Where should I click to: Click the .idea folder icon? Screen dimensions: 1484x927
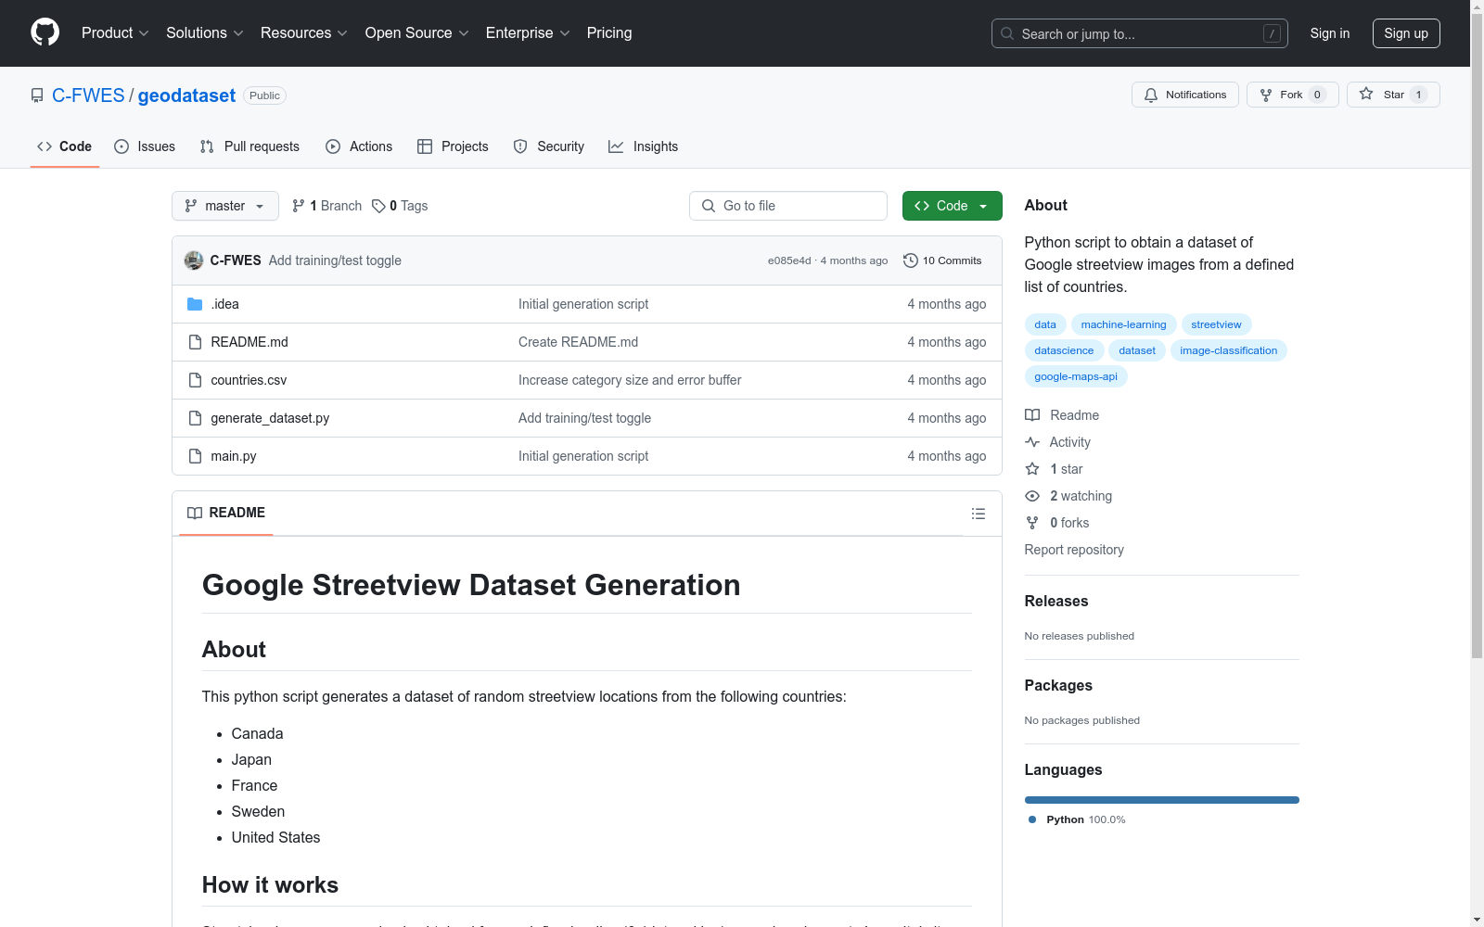click(195, 304)
